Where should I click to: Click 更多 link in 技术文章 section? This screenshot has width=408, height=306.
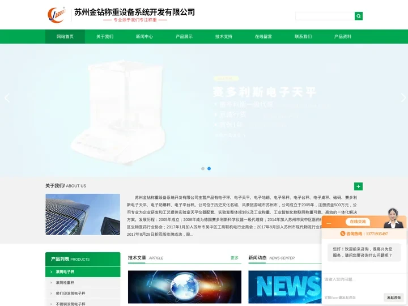(x=235, y=258)
